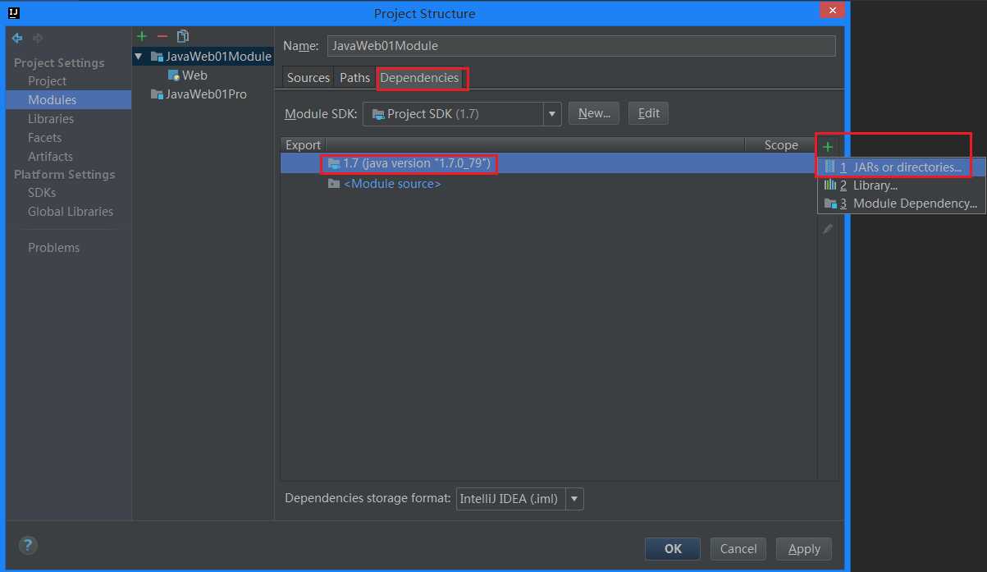The width and height of the screenshot is (987, 572).
Task: Copy the selected module icon
Action: [183, 36]
